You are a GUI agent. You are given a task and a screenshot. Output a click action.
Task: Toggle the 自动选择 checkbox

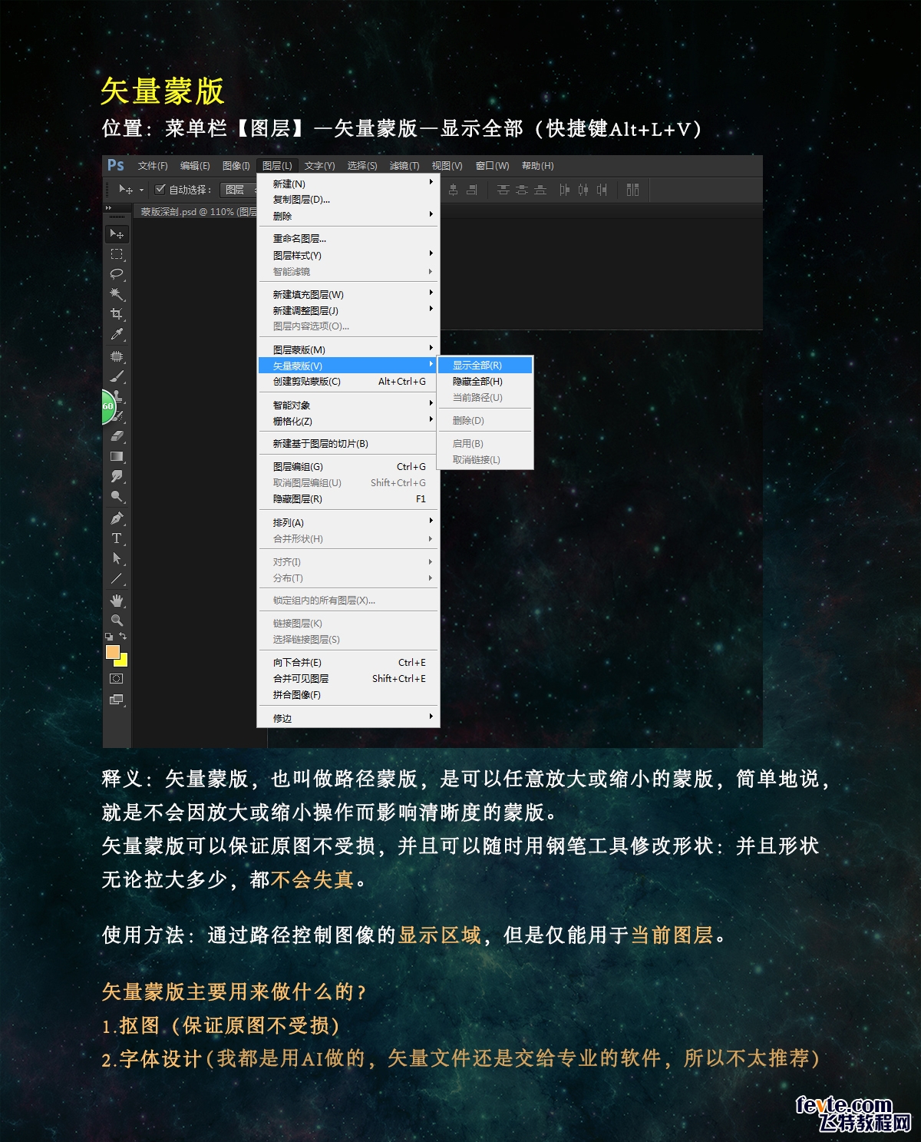point(160,189)
